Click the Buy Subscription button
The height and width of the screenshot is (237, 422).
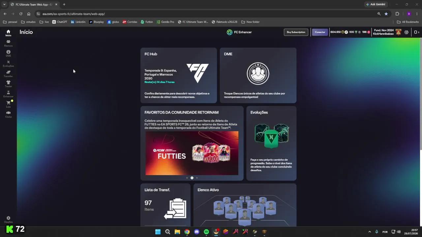pos(296,32)
